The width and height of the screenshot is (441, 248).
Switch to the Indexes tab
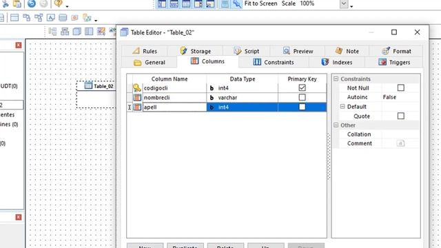[x=337, y=62]
